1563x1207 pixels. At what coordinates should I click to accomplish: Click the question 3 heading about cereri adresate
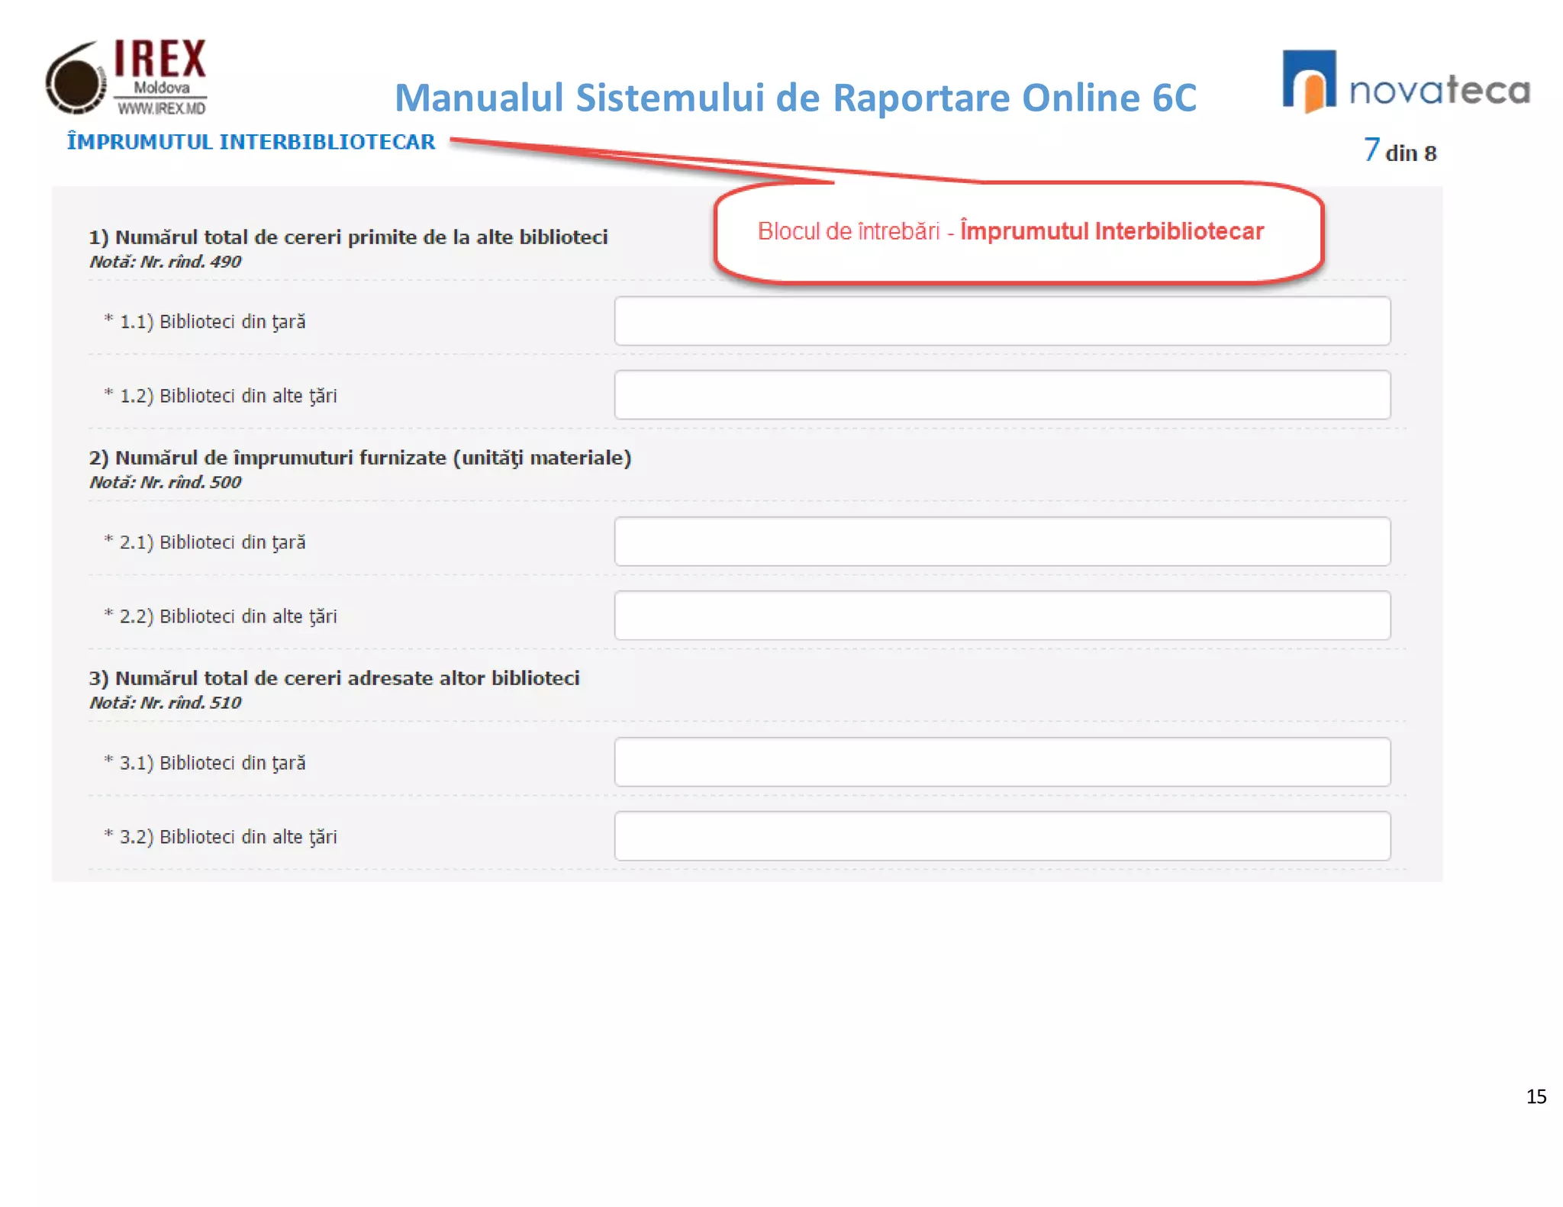pos(334,678)
